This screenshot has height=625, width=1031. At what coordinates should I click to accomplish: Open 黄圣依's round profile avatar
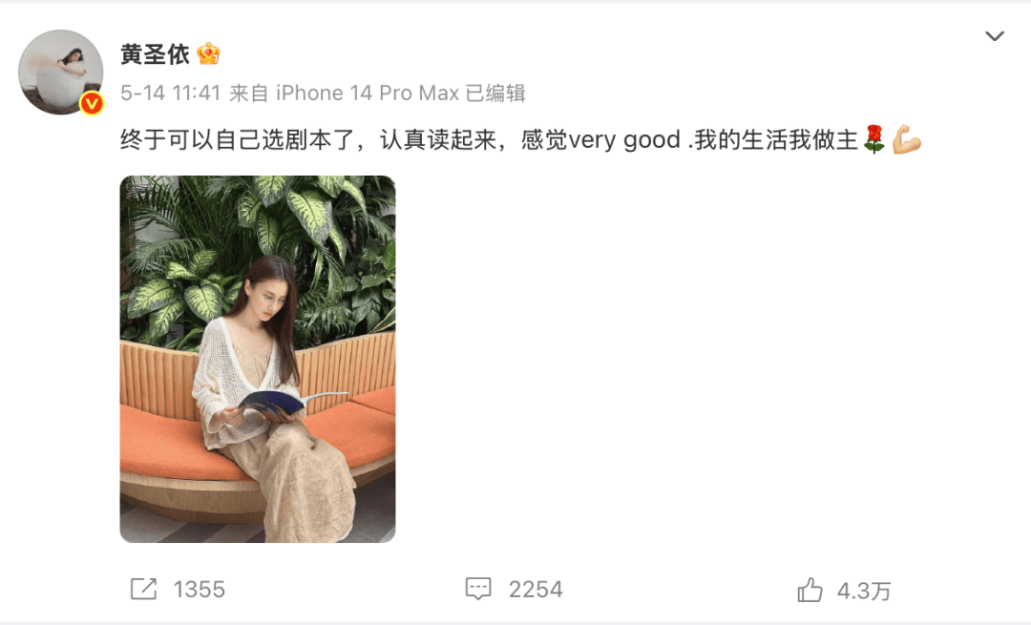tap(60, 72)
